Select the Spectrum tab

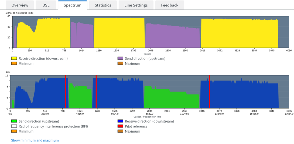click(x=73, y=5)
